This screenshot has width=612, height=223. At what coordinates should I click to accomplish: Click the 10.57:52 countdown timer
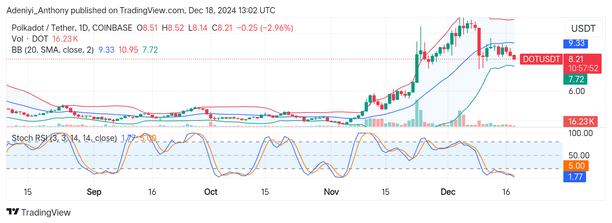[583, 68]
